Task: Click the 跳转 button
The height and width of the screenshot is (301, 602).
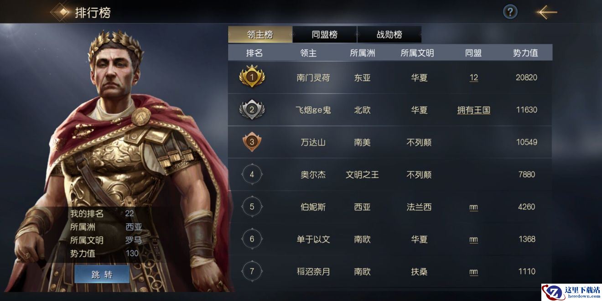Action: 102,275
